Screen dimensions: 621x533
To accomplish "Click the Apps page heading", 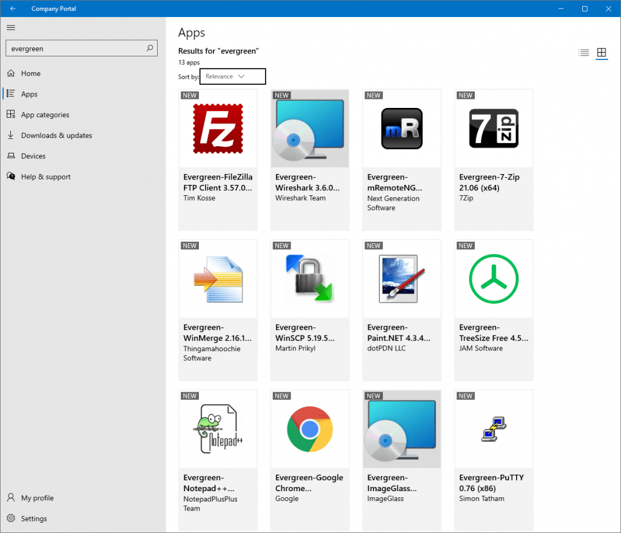I will click(x=192, y=33).
